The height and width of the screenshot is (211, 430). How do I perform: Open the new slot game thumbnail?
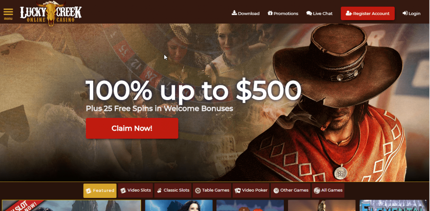pyautogui.click(x=71, y=205)
